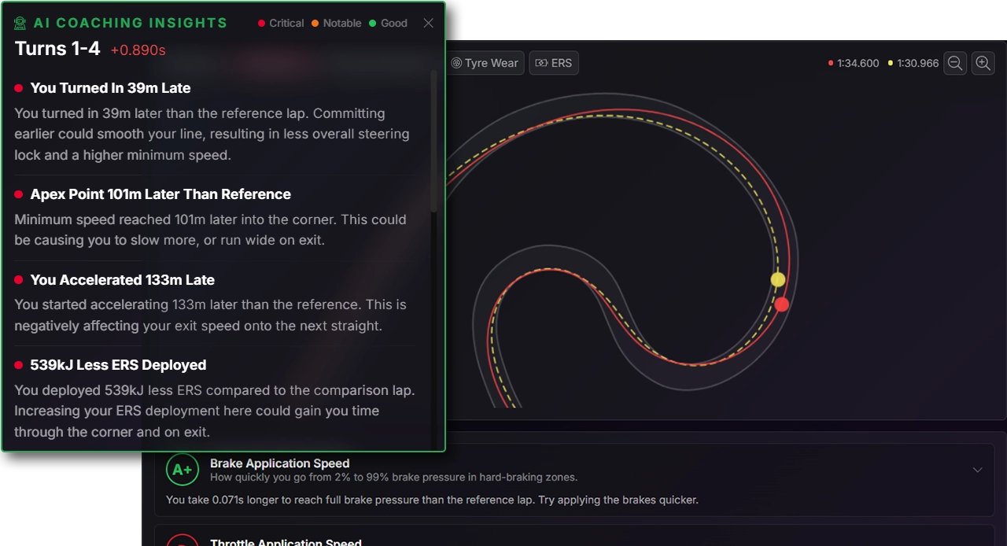Click the 1:30.966 lap time label

click(x=918, y=63)
